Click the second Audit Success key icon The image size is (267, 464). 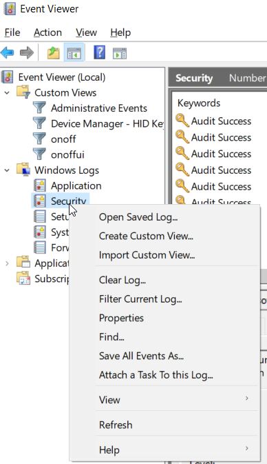coord(182,137)
